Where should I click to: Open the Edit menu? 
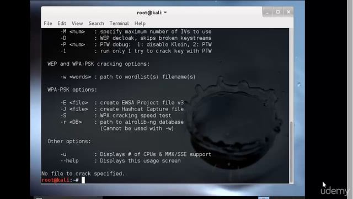pos(62,23)
